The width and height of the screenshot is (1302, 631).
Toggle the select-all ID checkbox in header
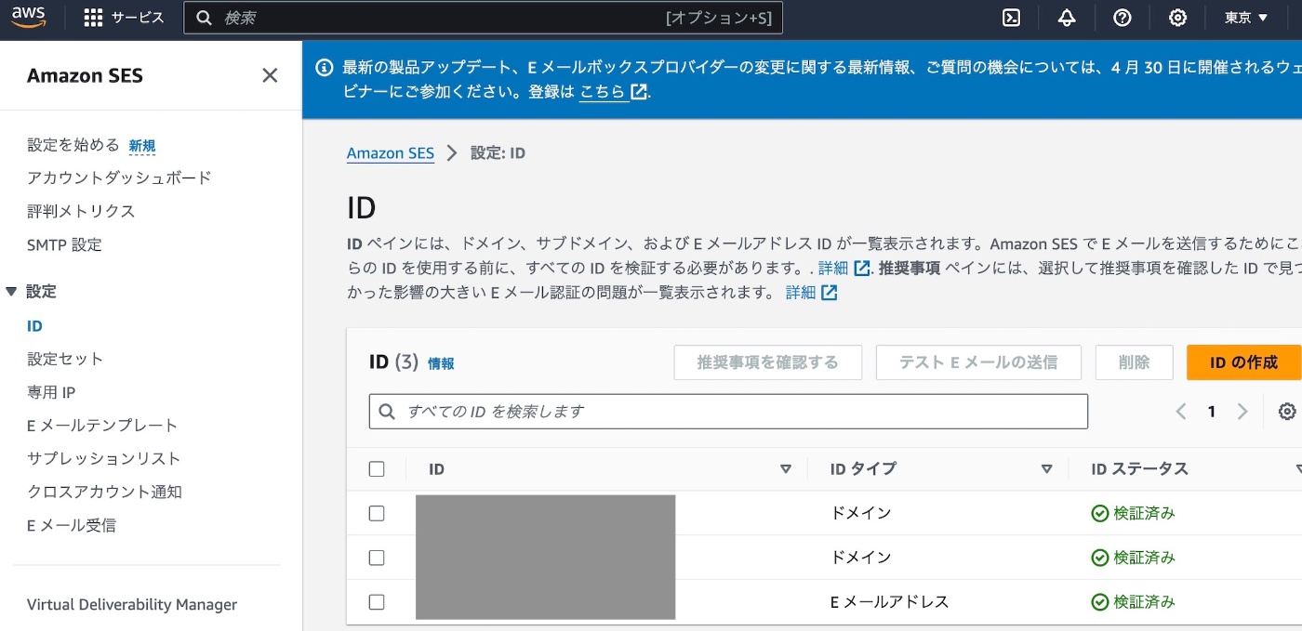[x=377, y=469]
